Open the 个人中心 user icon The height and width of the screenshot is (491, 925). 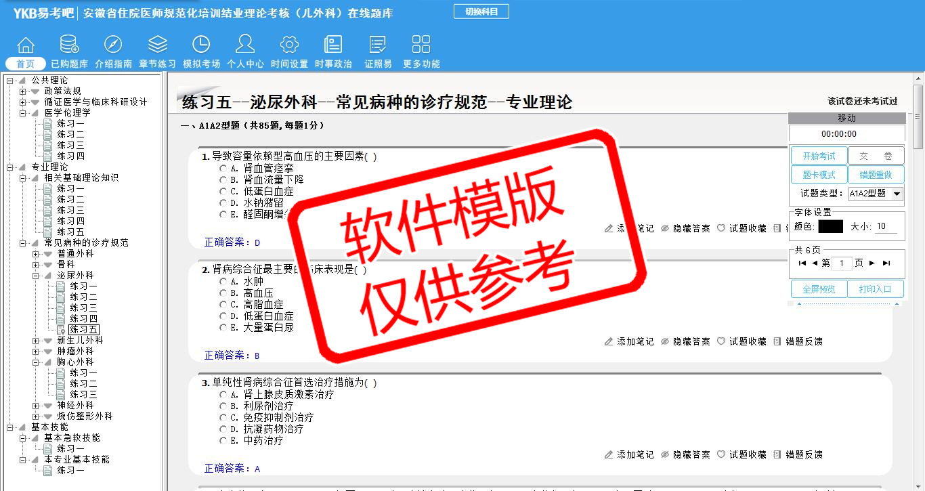click(245, 45)
